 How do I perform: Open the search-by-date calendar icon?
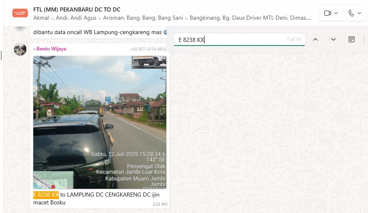point(351,39)
